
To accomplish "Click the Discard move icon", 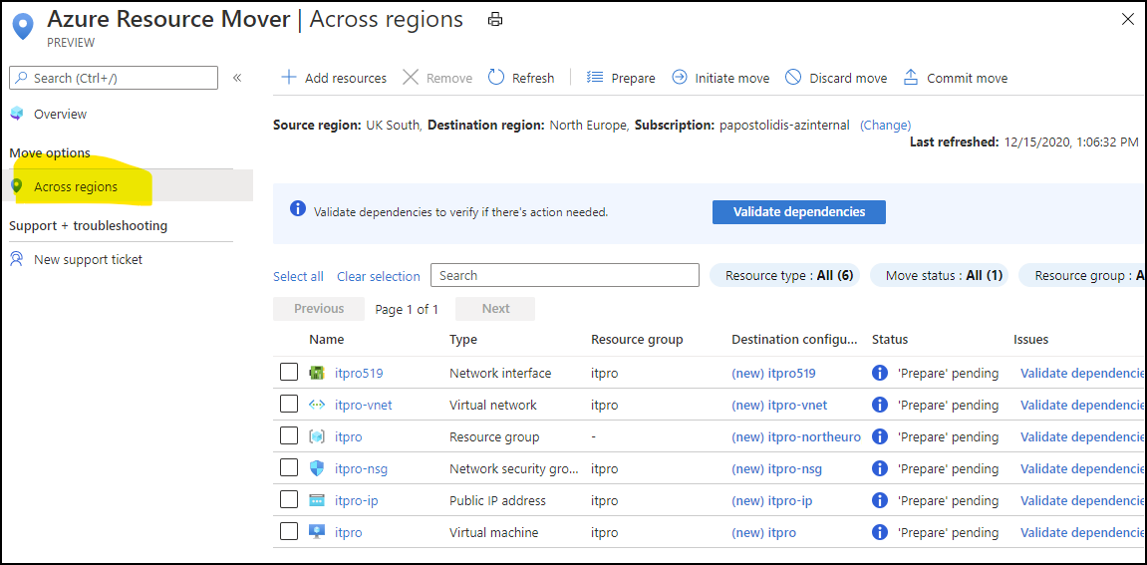I will [x=793, y=78].
